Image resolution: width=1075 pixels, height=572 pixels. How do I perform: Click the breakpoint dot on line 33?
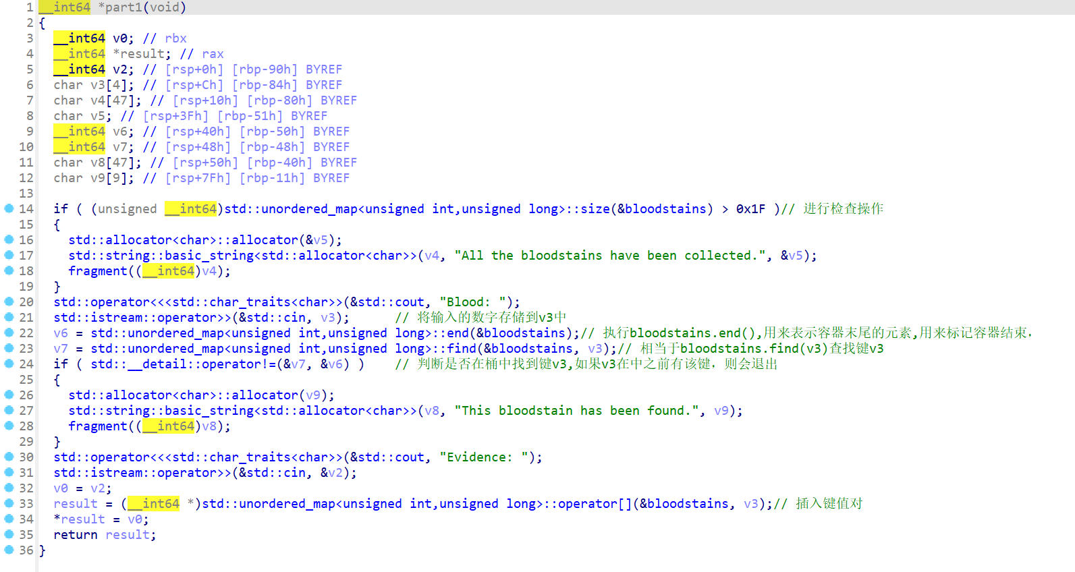9,503
